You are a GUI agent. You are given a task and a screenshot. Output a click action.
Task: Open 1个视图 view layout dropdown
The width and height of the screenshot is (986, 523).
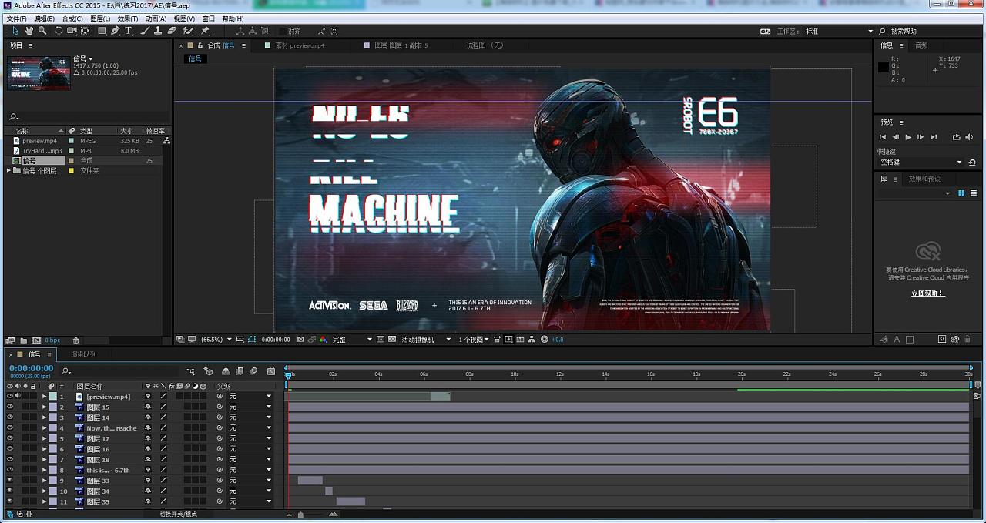[x=474, y=339]
